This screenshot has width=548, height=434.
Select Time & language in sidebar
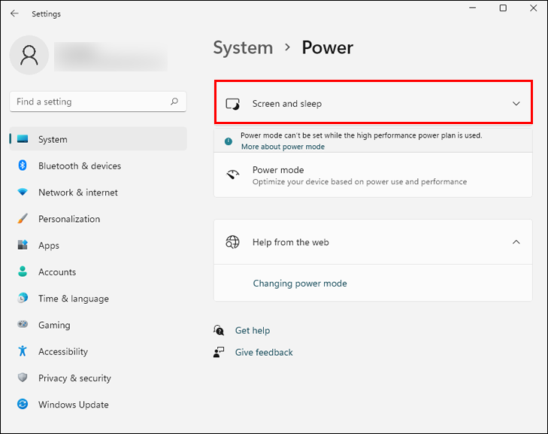73,299
